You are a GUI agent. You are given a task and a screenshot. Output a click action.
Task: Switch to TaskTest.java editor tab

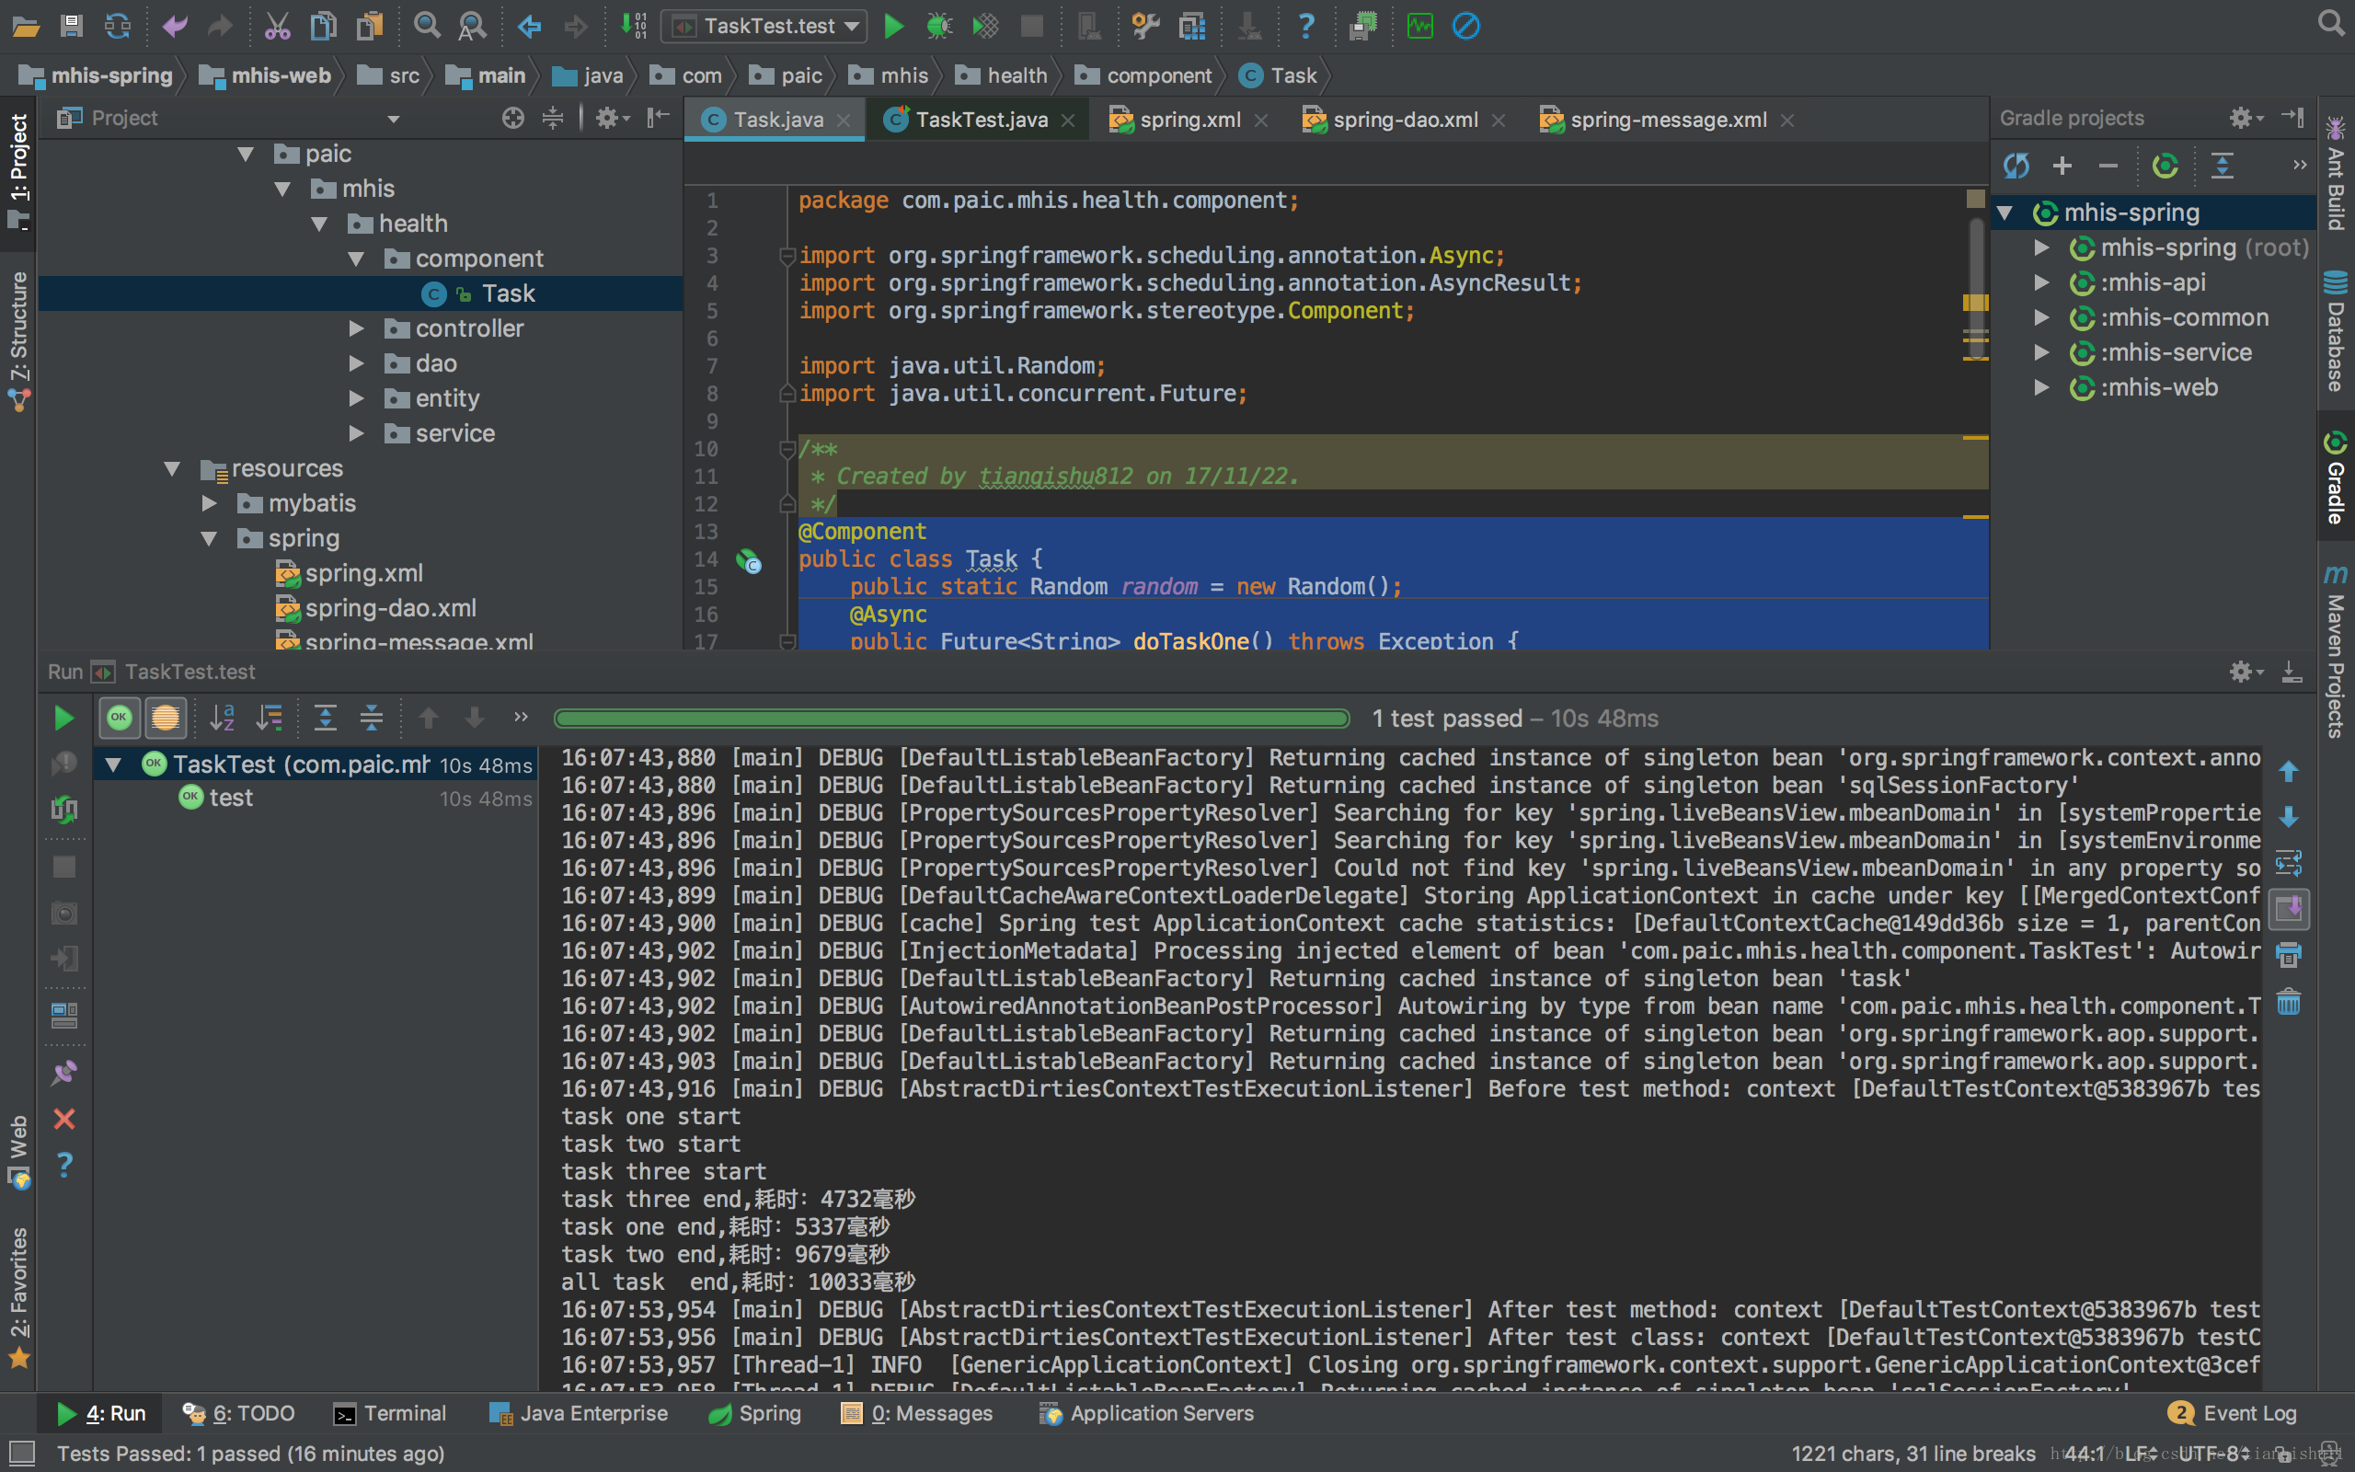pos(980,120)
